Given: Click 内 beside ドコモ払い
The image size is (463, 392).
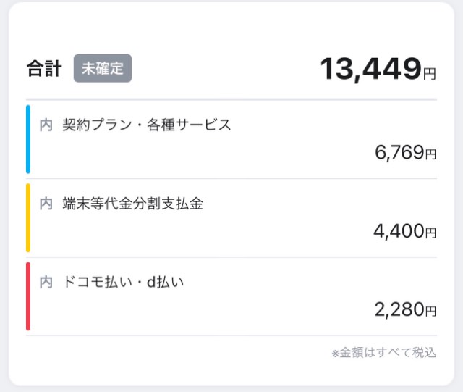Looking at the screenshot, I should [46, 283].
